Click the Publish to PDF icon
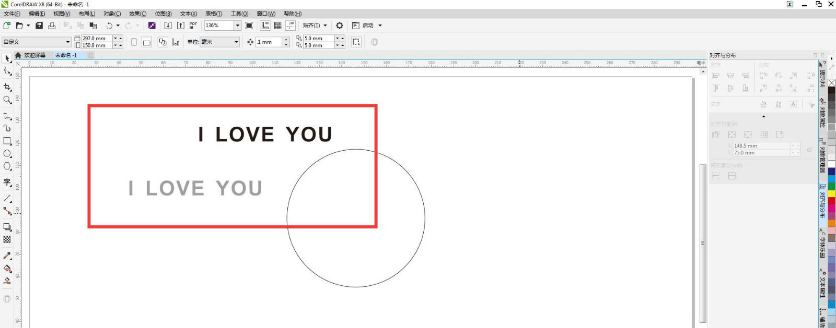This screenshot has height=328, width=836. 193,26
